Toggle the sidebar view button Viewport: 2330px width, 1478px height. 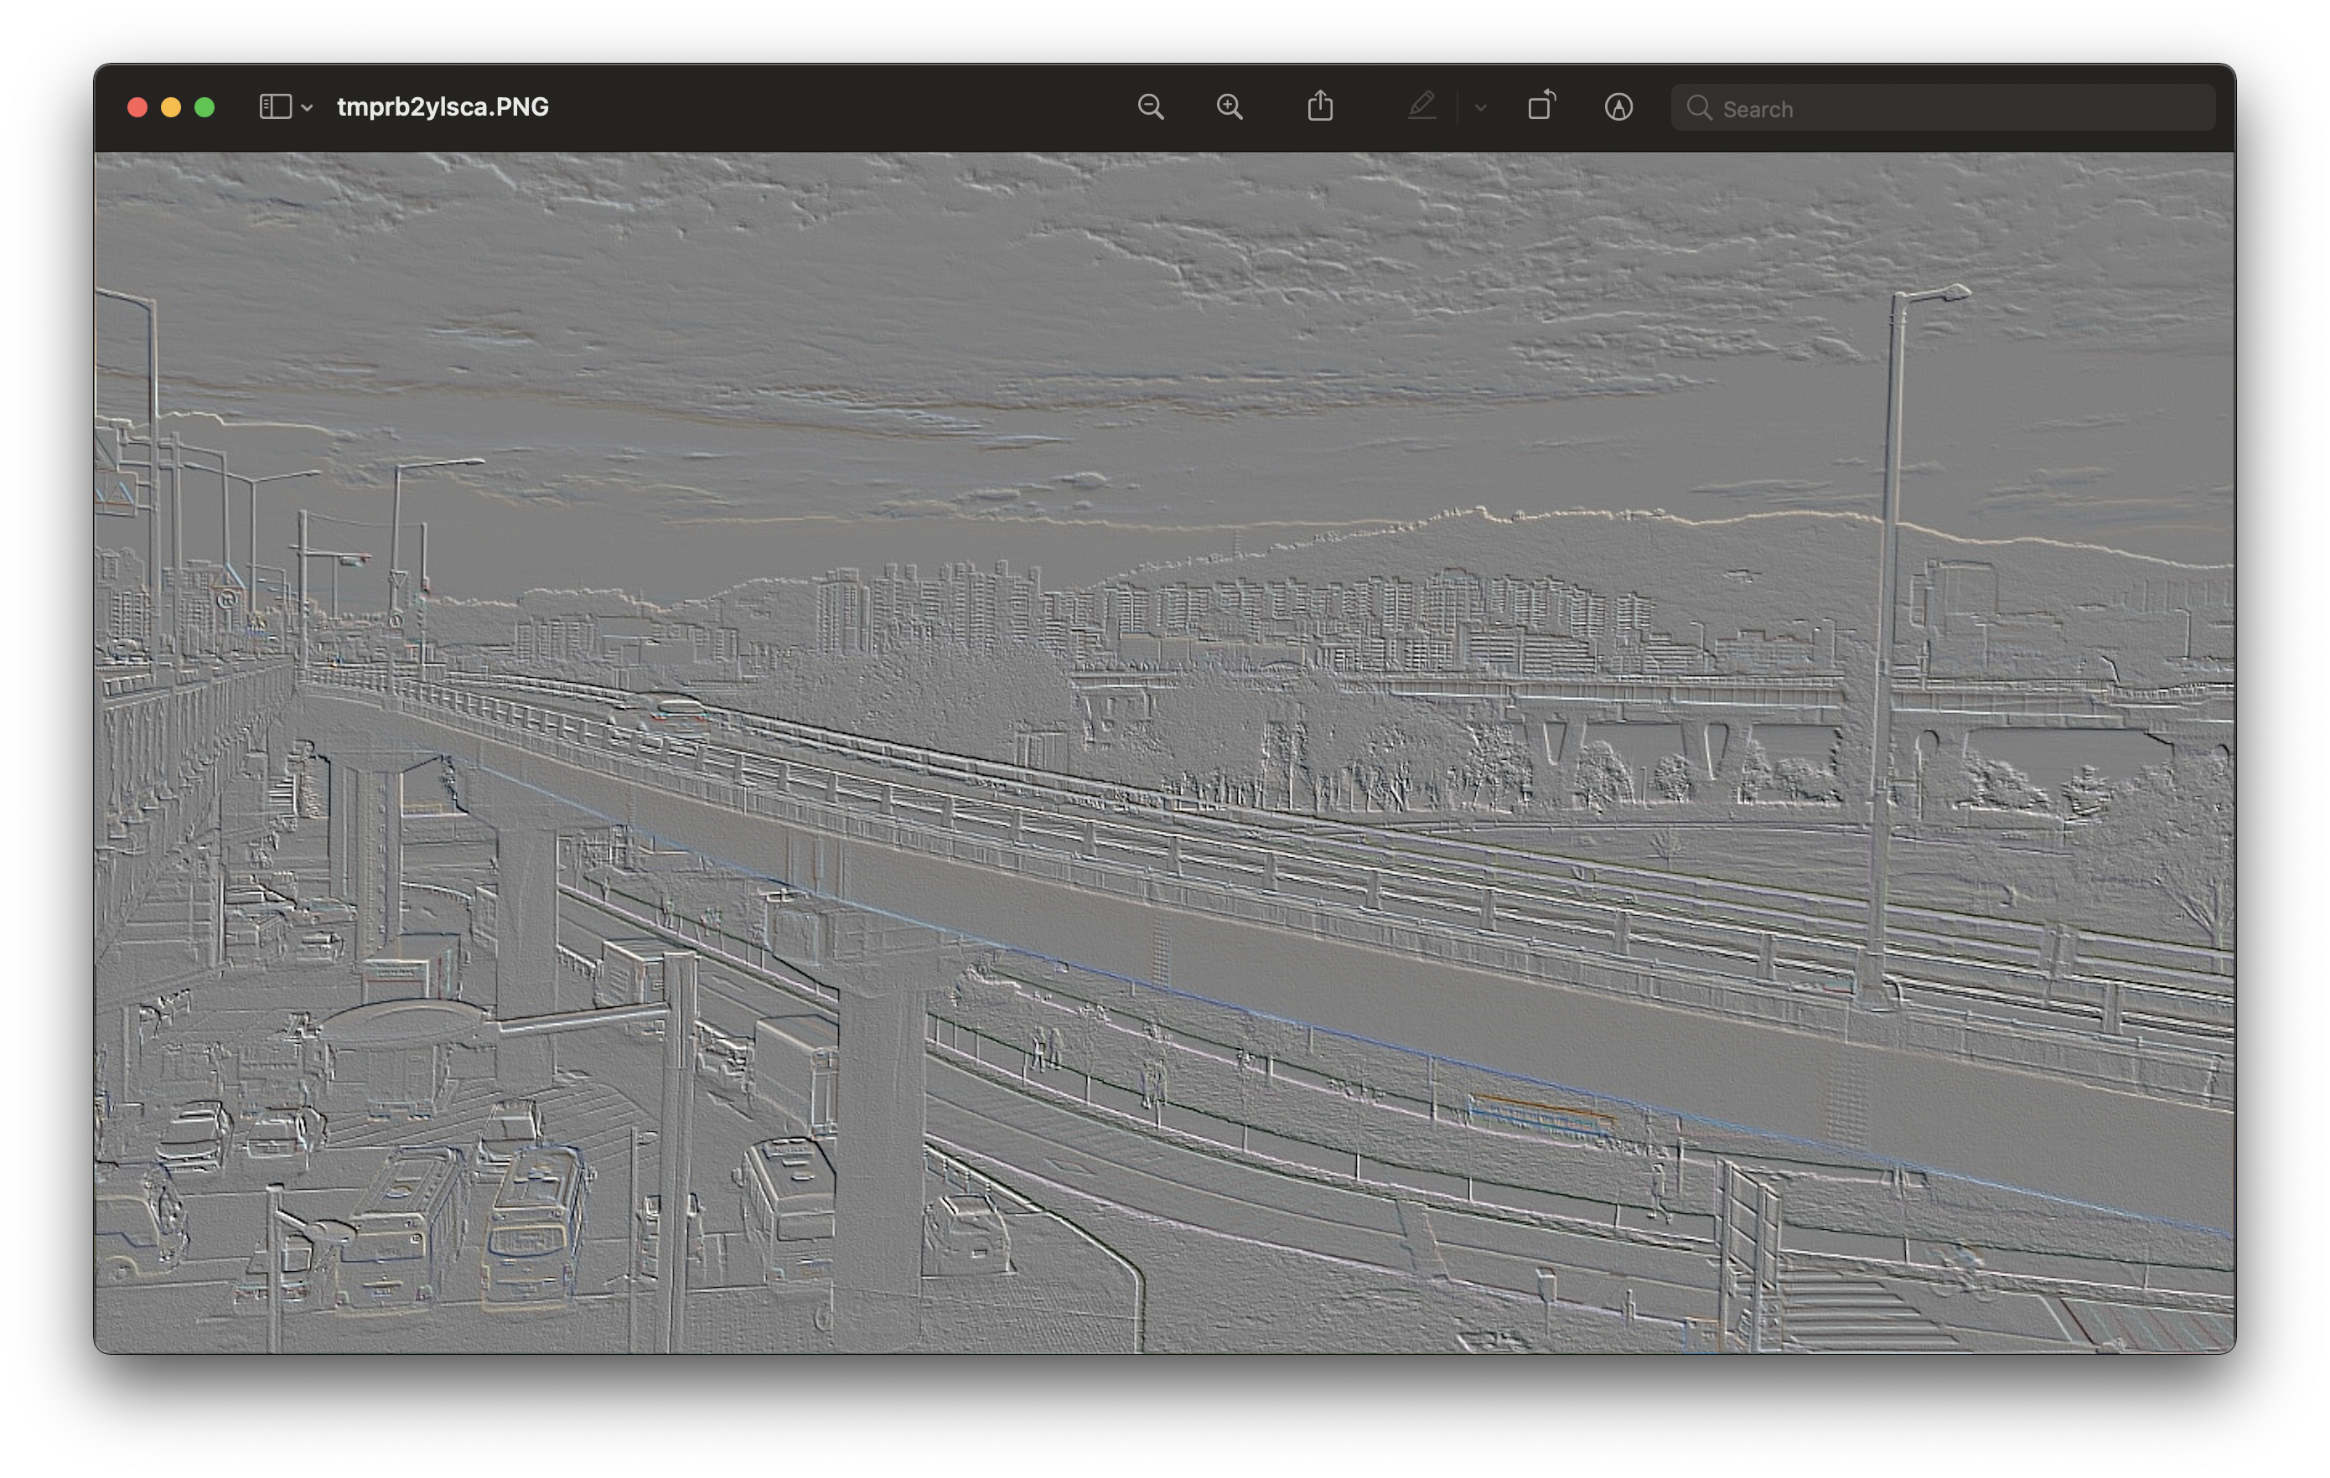pyautogui.click(x=275, y=106)
